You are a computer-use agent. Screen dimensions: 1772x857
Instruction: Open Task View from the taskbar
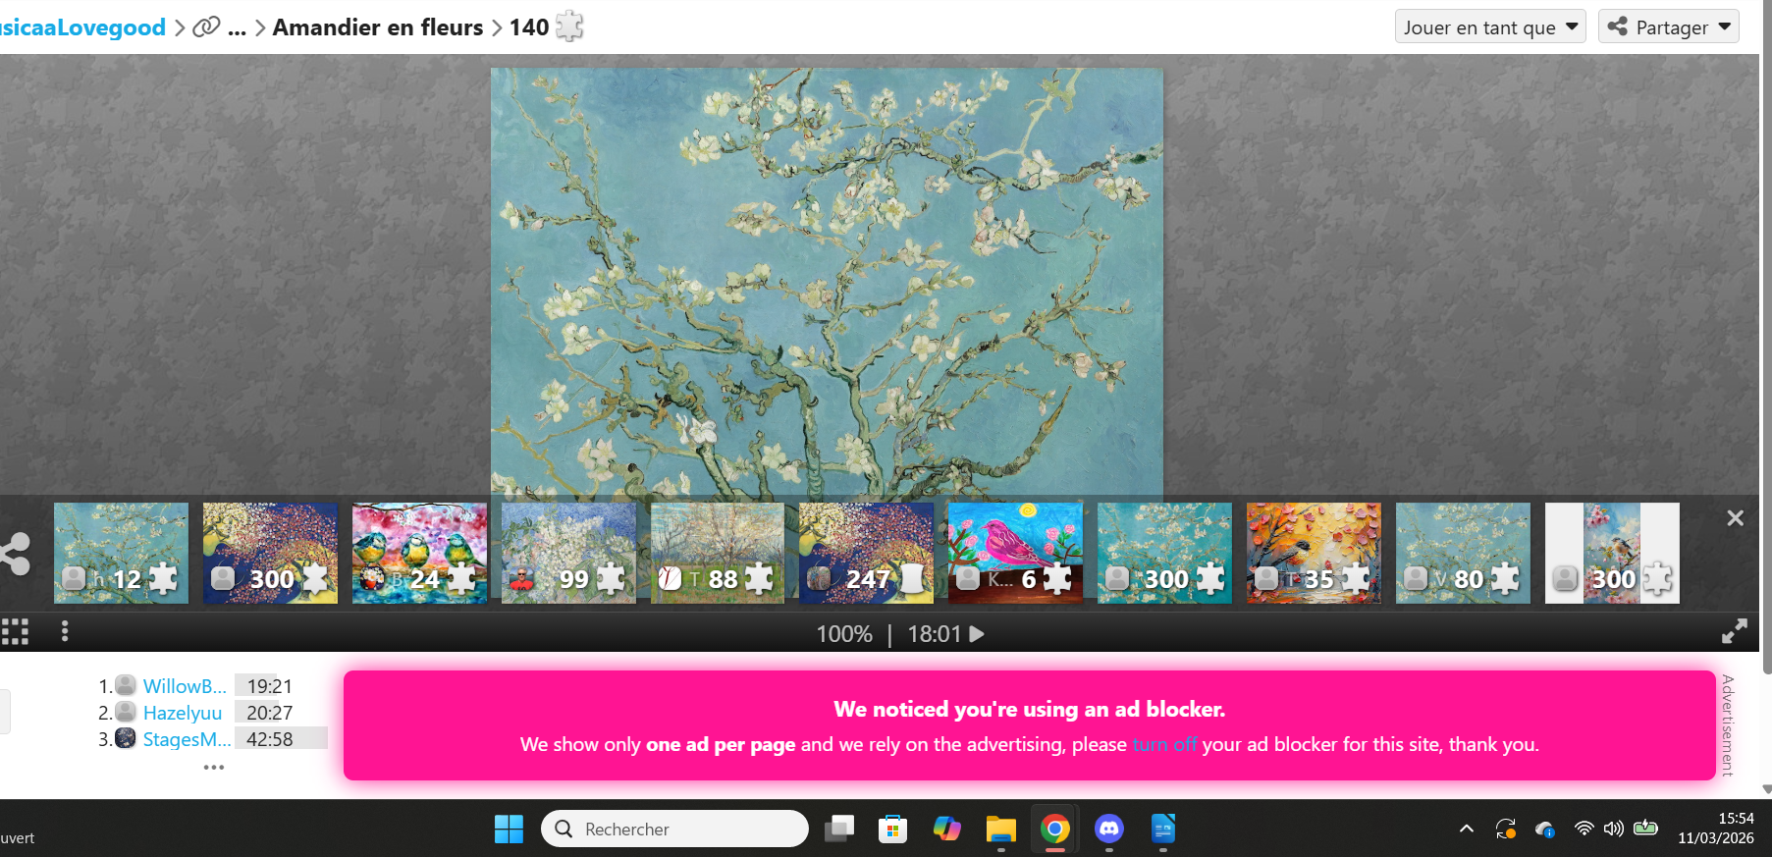click(839, 830)
